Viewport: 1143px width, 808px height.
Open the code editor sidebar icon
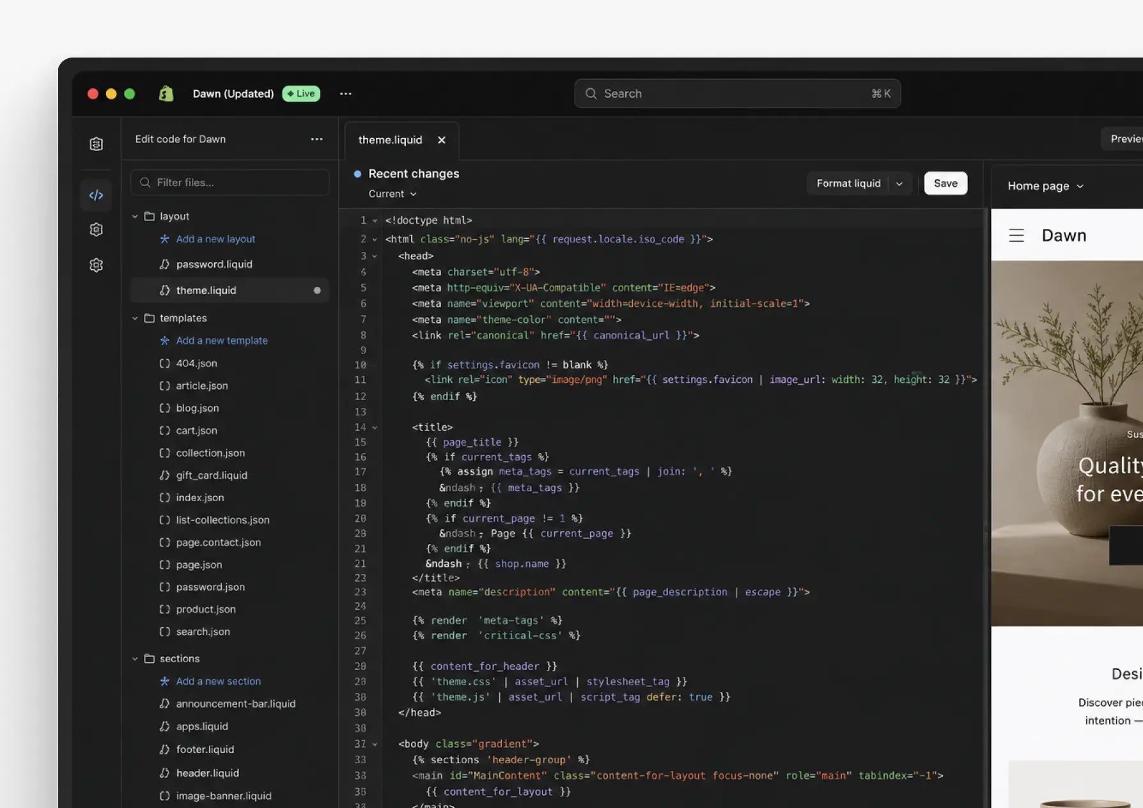coord(96,195)
